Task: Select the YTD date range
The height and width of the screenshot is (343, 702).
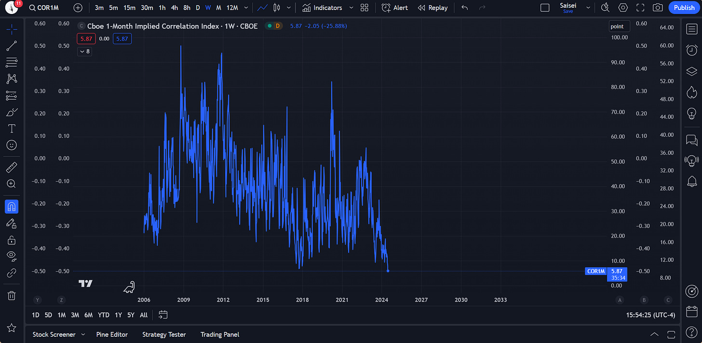Action: (x=104, y=315)
